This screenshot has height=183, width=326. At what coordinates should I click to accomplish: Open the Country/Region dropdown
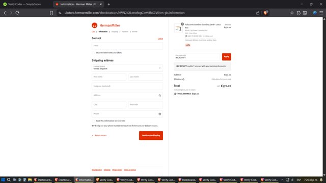(x=127, y=68)
